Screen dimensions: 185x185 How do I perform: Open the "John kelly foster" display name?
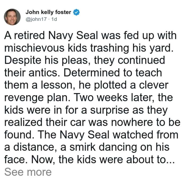coord(48,12)
